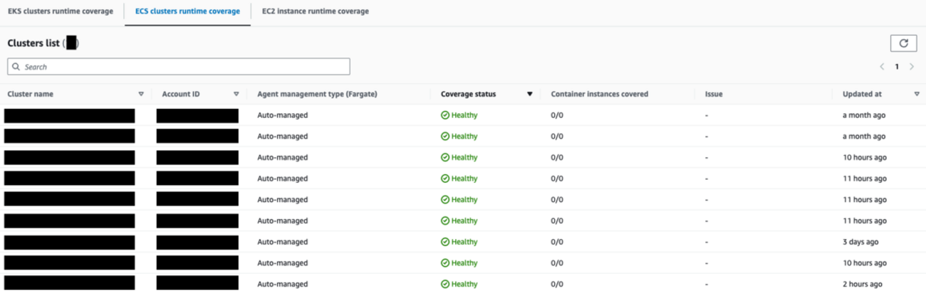The image size is (926, 293).
Task: Select ECS clusters runtime coverage tab
Action: click(187, 11)
